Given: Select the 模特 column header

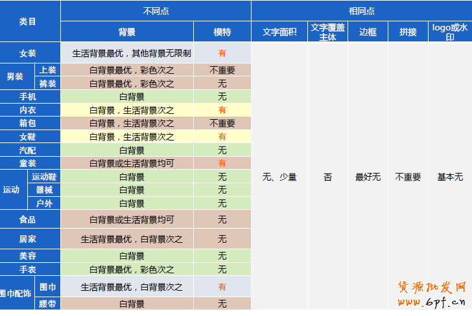Looking at the screenshot, I should click(x=222, y=32).
